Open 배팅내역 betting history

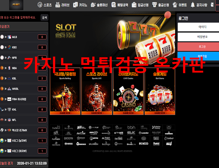click(120, 5)
